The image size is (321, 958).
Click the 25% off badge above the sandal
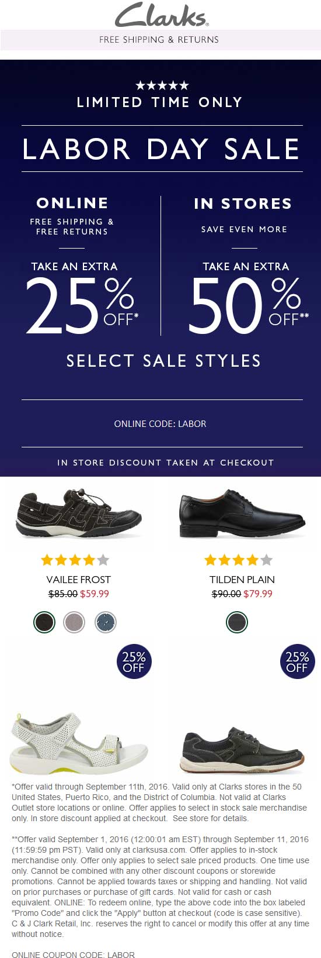coord(134,661)
